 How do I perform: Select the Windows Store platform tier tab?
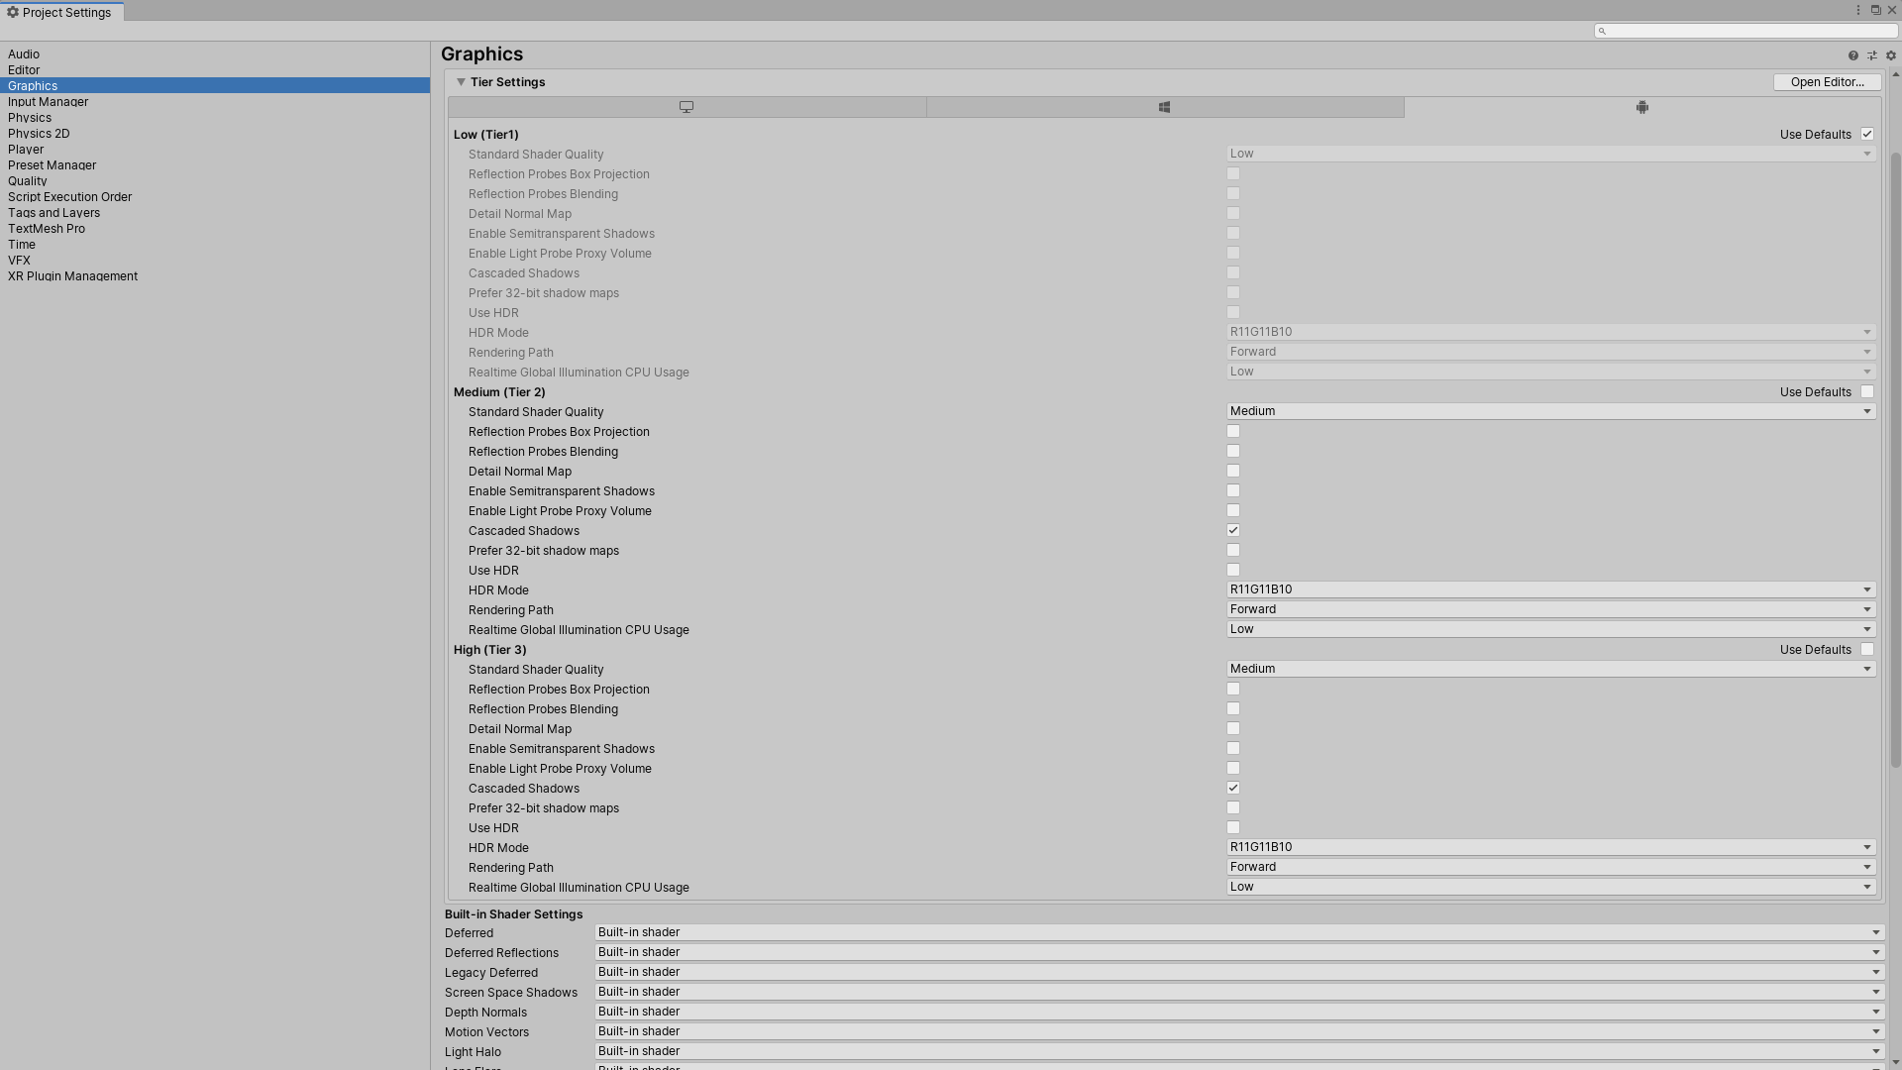click(x=1164, y=107)
